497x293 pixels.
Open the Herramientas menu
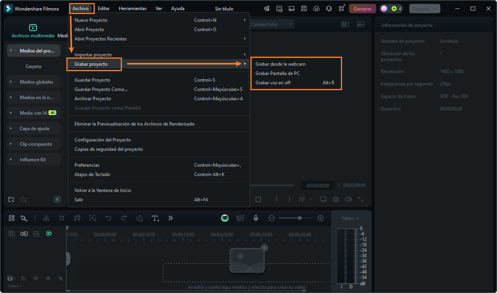tap(133, 9)
